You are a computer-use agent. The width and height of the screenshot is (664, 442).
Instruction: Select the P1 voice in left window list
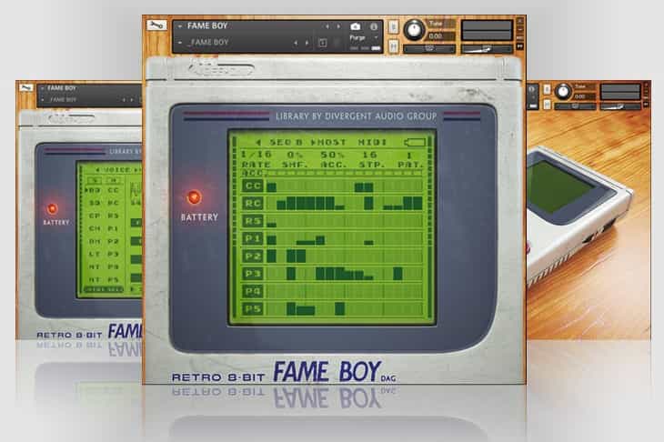(x=113, y=228)
